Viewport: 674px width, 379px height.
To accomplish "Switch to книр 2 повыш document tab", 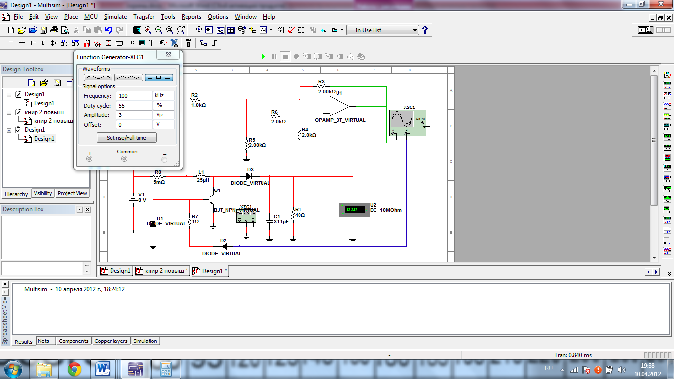I will 162,271.
